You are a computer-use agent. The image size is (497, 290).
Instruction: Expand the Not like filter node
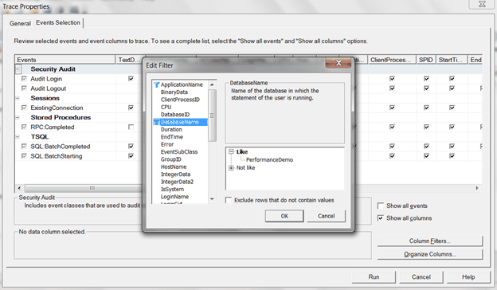231,168
